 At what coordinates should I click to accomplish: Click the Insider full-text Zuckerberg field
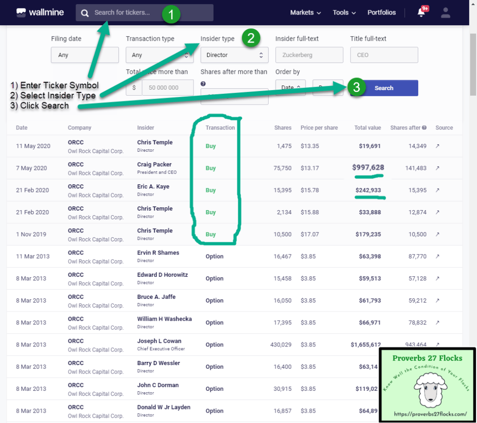click(x=309, y=55)
